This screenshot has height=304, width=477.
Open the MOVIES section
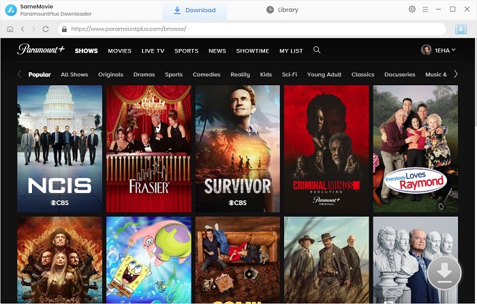point(119,51)
